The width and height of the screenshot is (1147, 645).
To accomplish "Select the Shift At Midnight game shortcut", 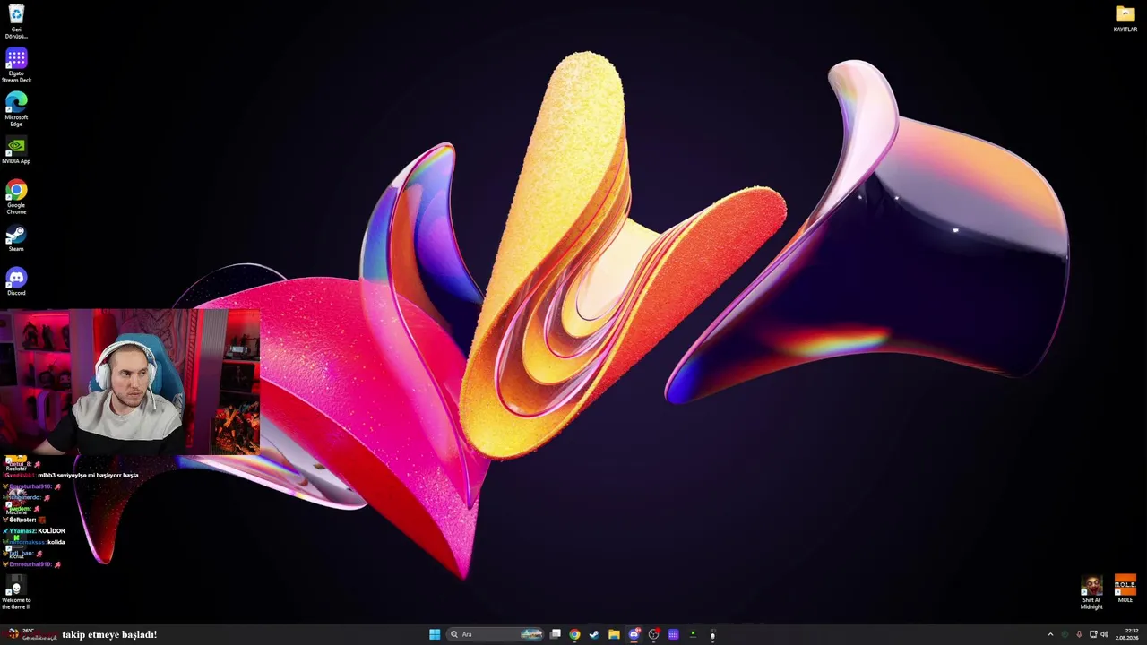I will pyautogui.click(x=1091, y=593).
